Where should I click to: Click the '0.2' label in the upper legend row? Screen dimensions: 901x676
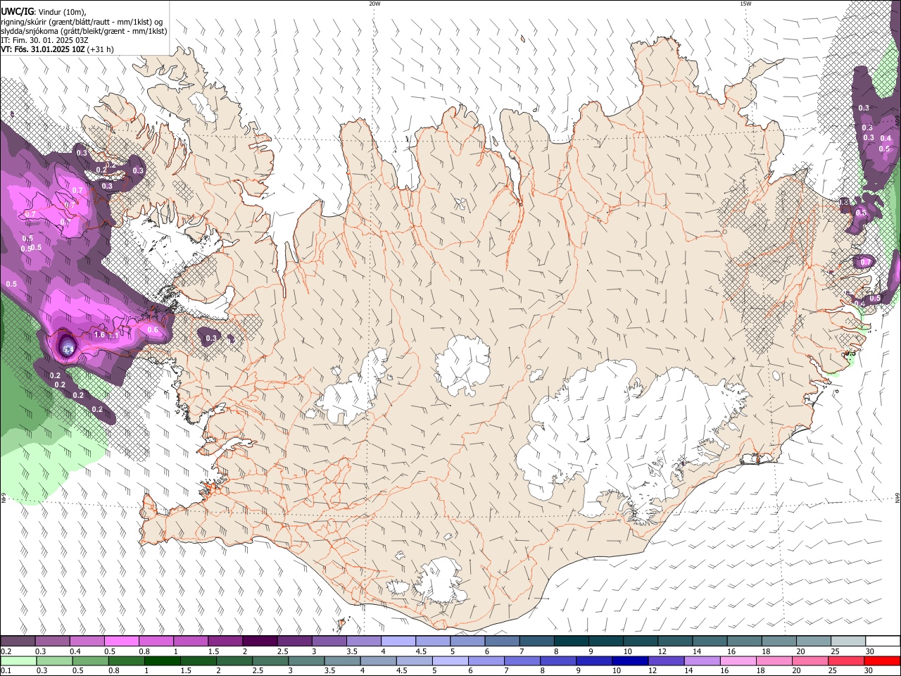6,651
